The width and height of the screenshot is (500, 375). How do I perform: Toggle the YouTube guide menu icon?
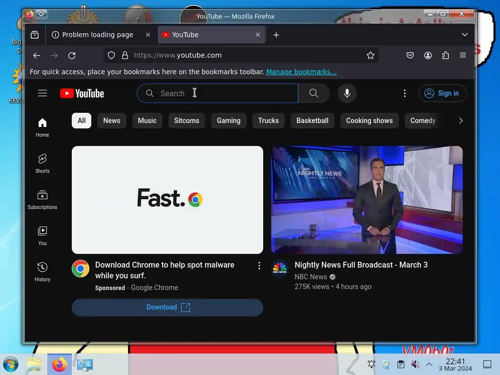pos(42,93)
